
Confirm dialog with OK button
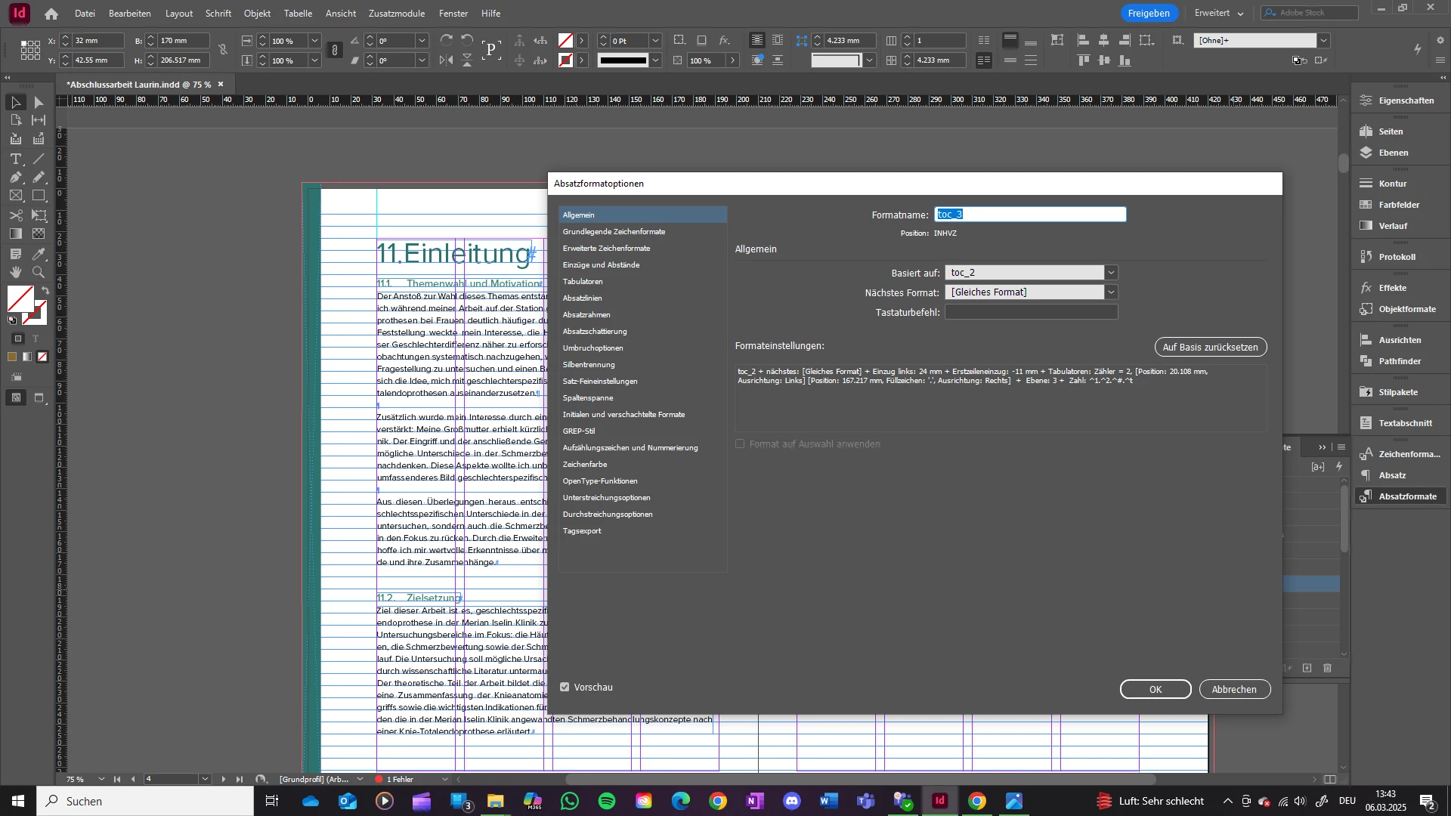1156,689
